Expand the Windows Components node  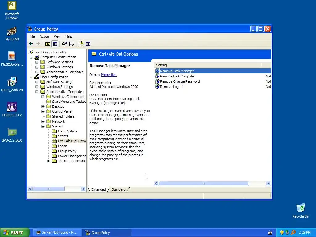pyautogui.click(x=43, y=97)
